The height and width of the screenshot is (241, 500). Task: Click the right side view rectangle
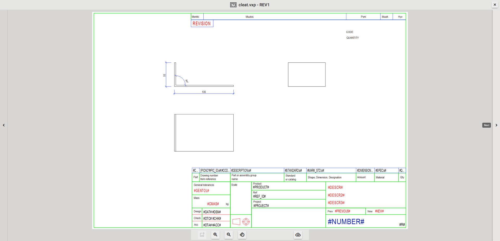(307, 75)
